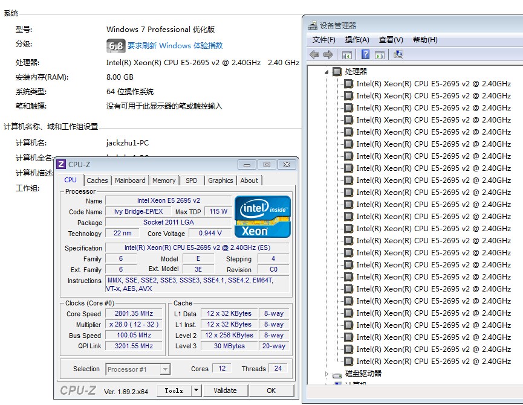Click the Level 2 cache '12 x 256 KBytes'
The image size is (523, 405).
click(229, 335)
